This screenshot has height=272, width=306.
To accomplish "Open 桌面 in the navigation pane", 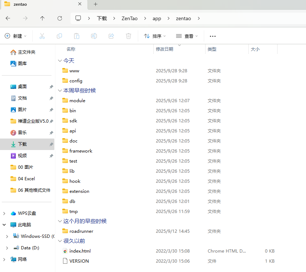I will (x=22, y=87).
